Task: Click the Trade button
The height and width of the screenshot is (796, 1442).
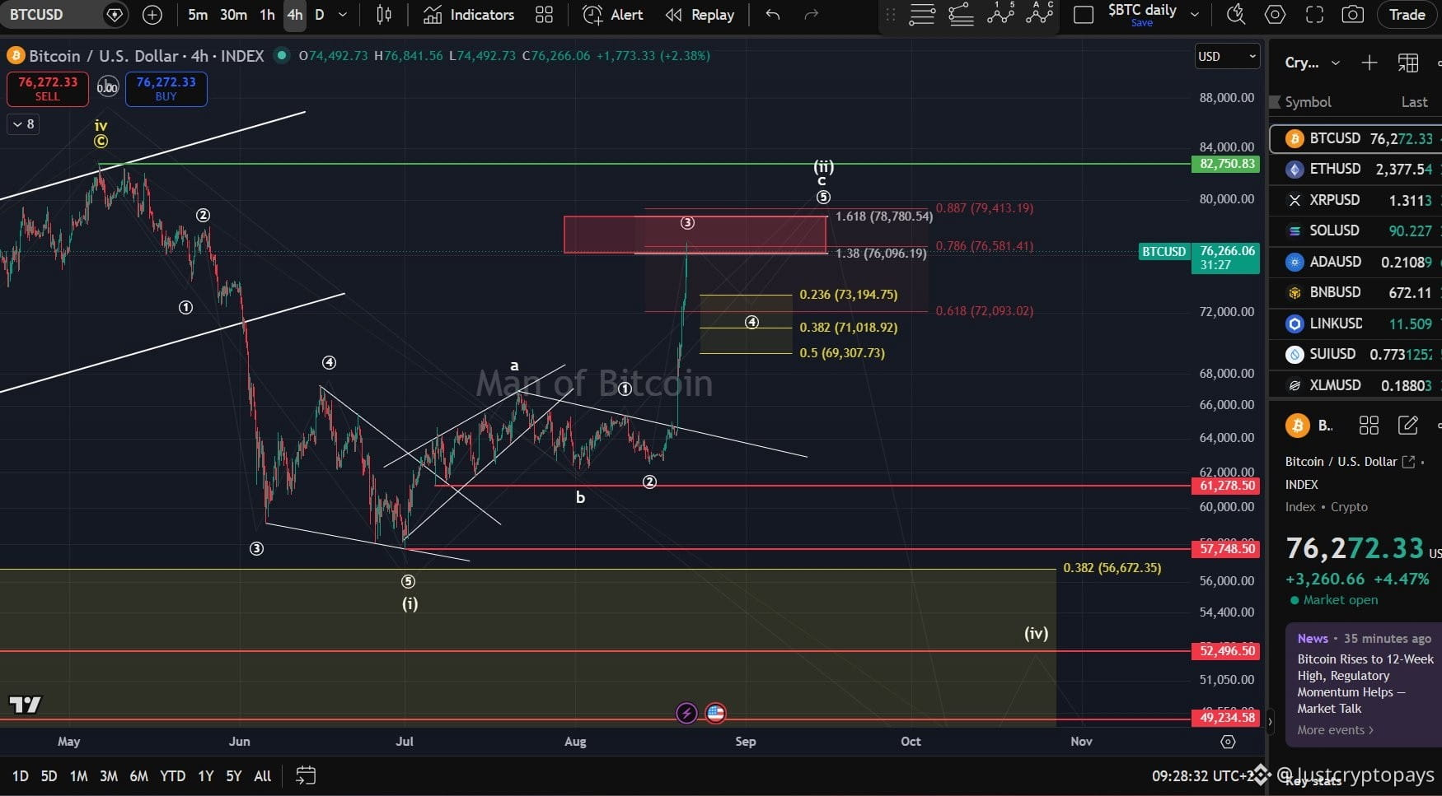Action: 1407,15
